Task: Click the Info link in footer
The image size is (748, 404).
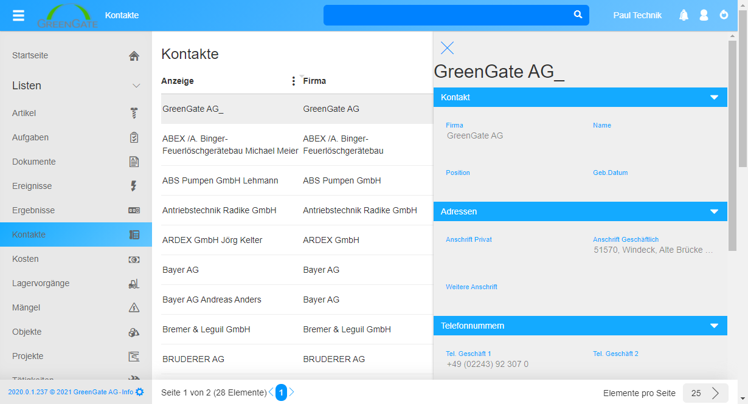Action: pos(127,392)
